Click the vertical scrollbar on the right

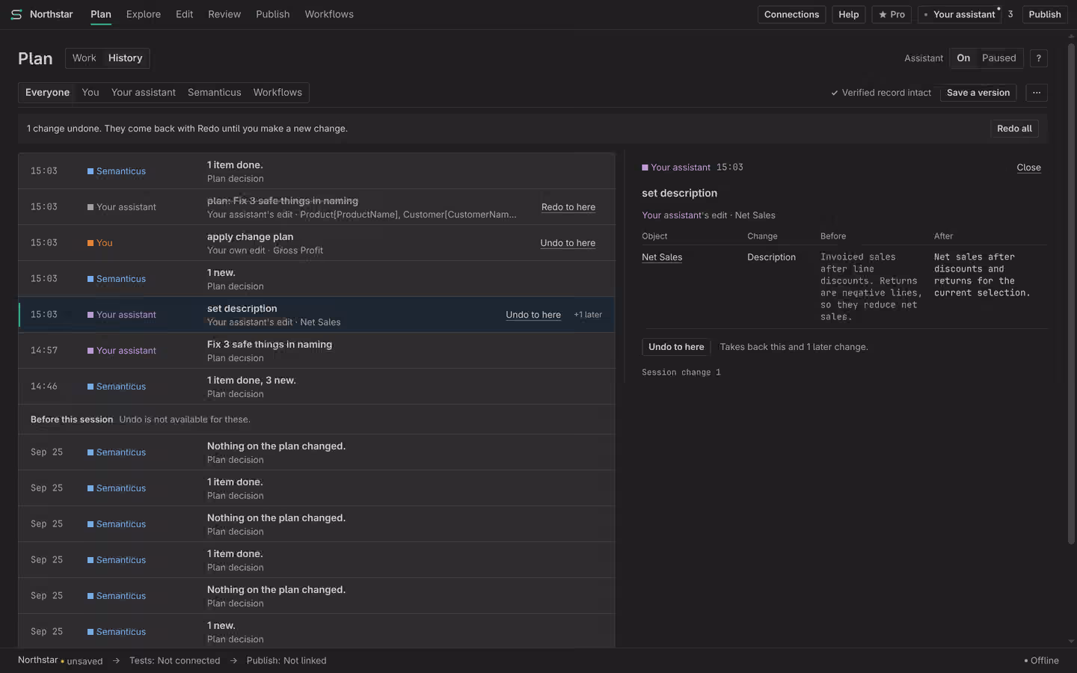(1071, 293)
